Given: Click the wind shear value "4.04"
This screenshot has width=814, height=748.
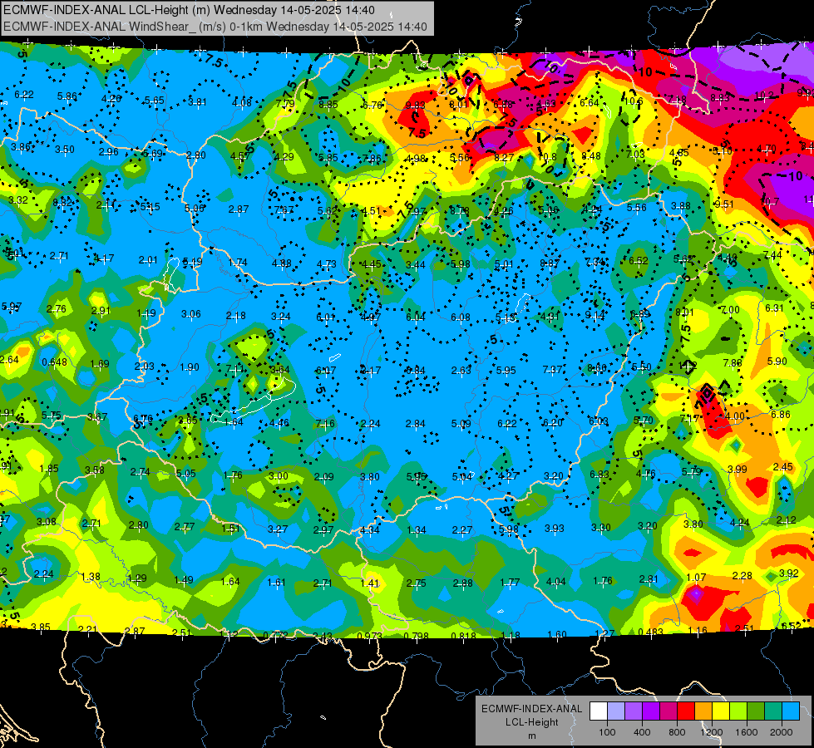Looking at the screenshot, I should pos(556,582).
